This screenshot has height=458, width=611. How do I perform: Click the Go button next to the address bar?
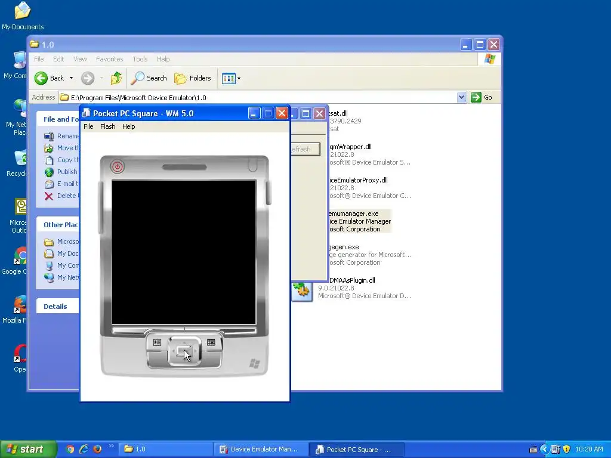(x=482, y=97)
